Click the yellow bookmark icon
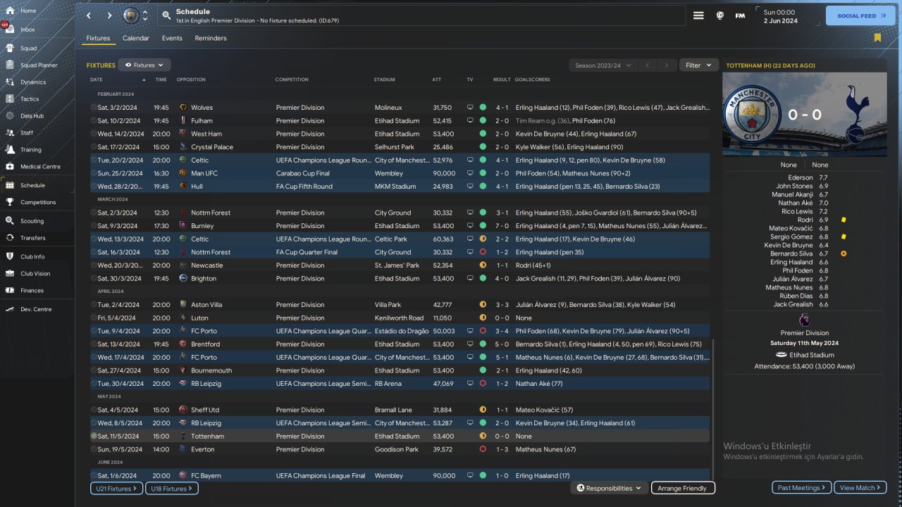902x507 pixels. click(877, 37)
